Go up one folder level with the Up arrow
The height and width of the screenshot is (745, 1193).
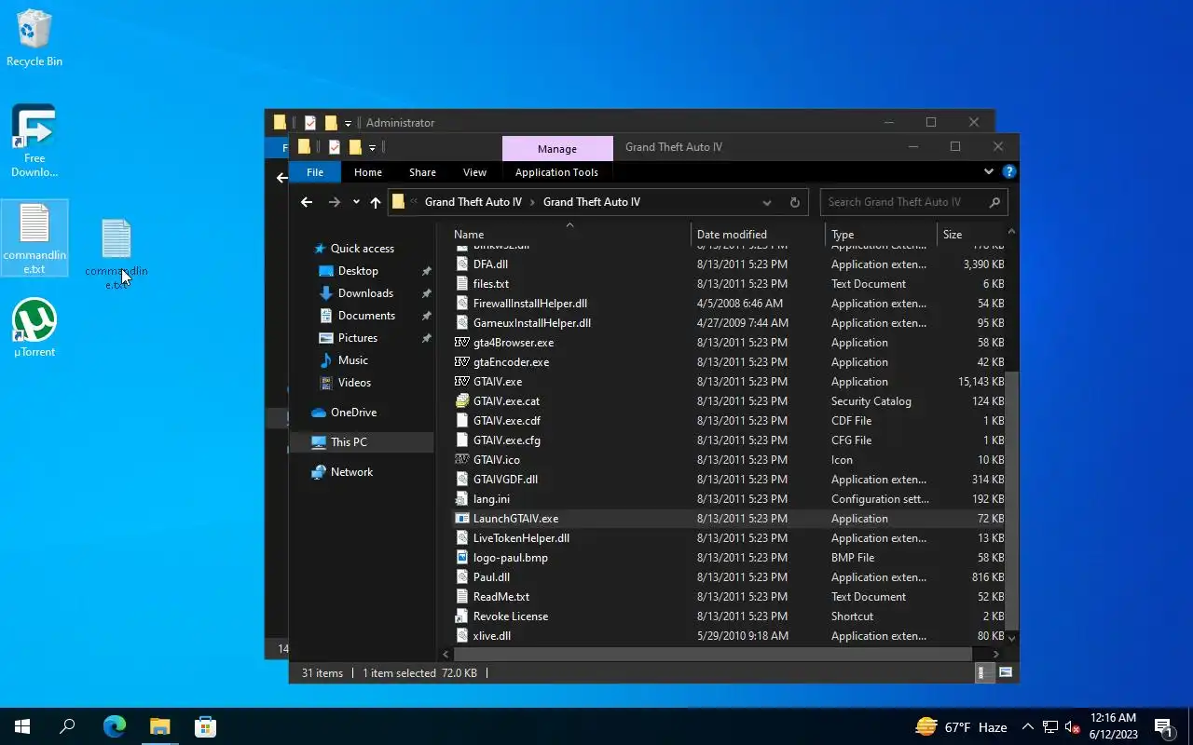376,202
